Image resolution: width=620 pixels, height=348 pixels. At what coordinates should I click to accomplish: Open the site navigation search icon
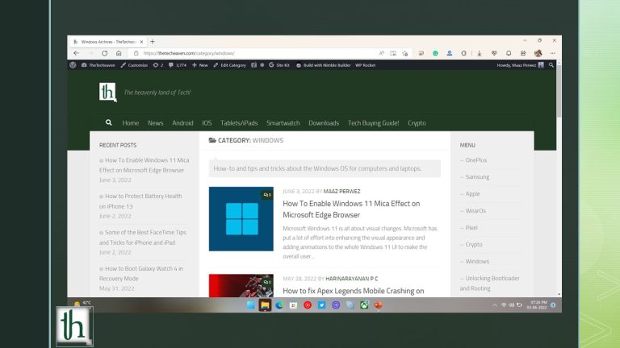click(109, 122)
